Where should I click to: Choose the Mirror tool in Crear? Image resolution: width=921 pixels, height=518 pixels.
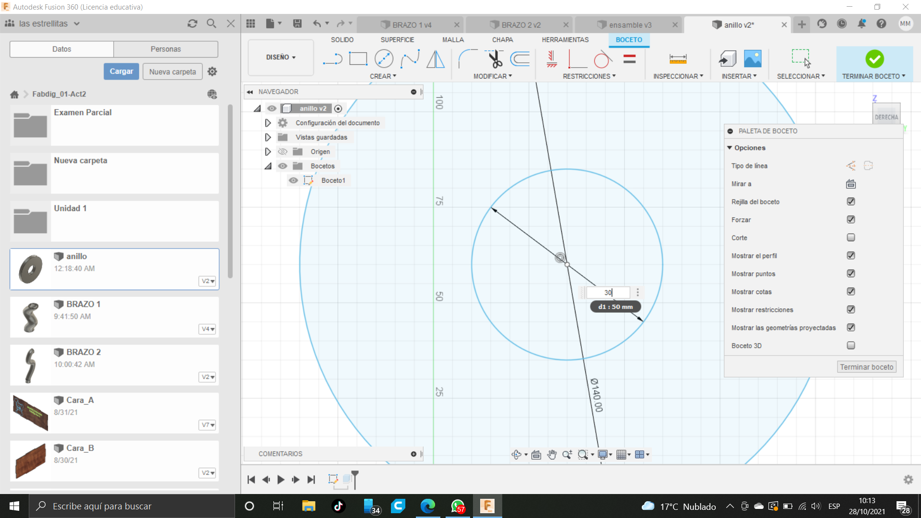(435, 59)
